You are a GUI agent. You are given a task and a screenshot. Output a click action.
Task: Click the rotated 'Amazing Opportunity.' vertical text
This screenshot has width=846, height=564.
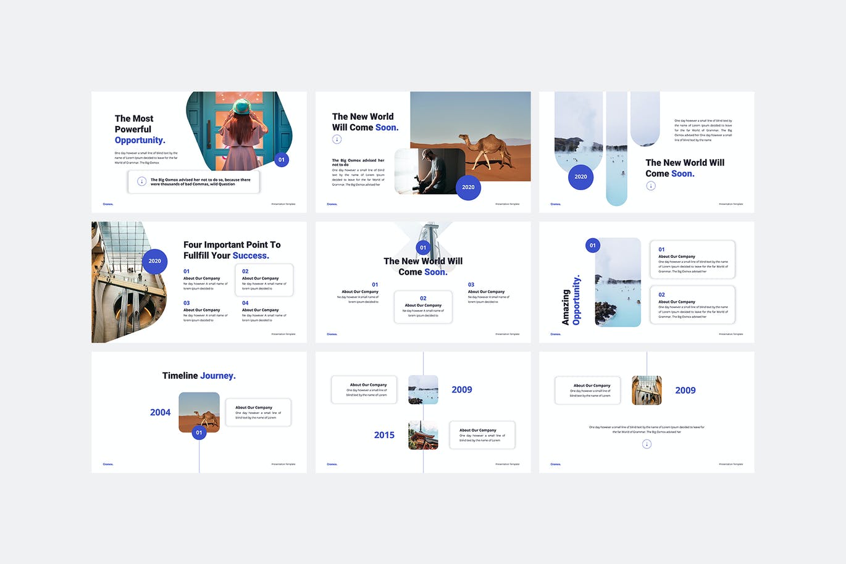(571, 301)
